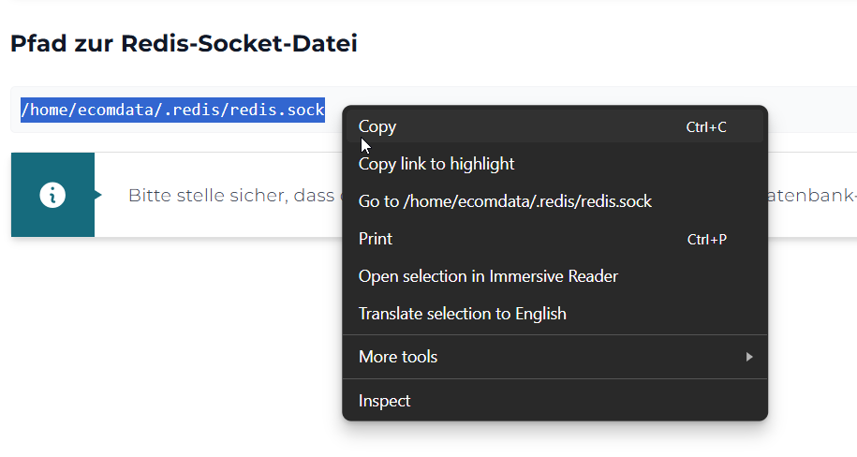This screenshot has width=857, height=457.
Task: Click the Ctrl+P shortcut label
Action: pos(707,240)
